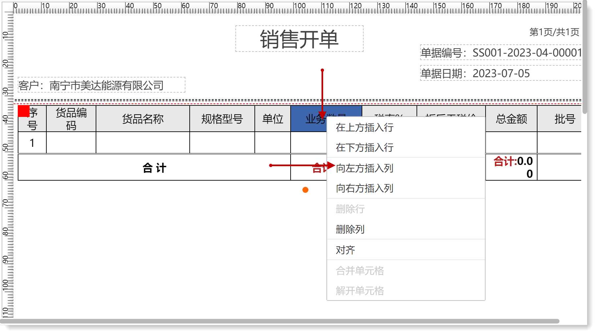Click the 单据编号 document number field
The image size is (597, 335).
(500, 53)
